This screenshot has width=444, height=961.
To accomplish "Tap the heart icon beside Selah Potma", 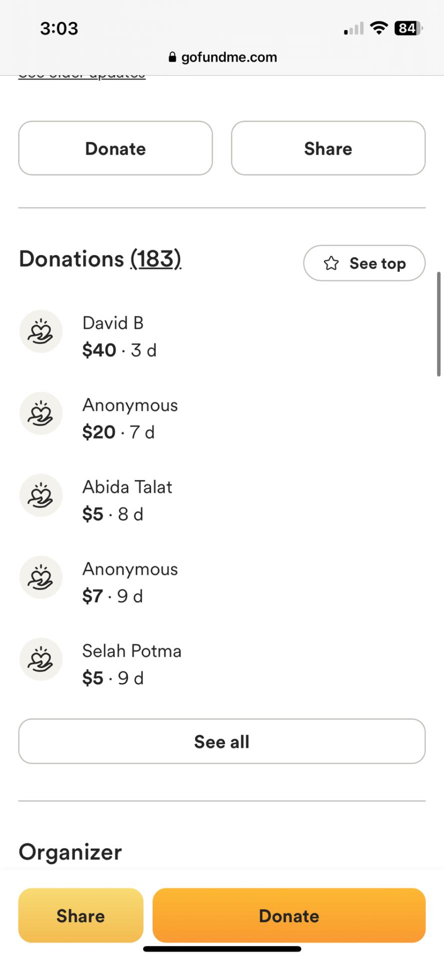I will click(41, 659).
